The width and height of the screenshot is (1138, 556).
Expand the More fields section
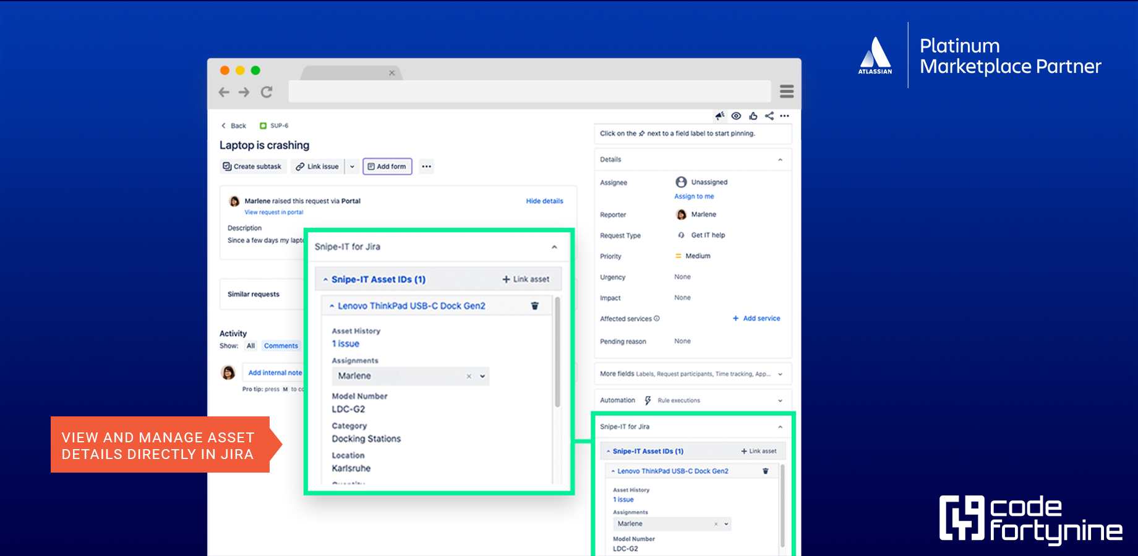693,374
